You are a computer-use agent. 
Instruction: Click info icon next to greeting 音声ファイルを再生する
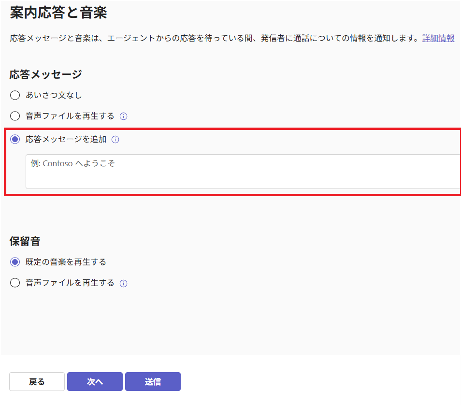[x=124, y=116]
